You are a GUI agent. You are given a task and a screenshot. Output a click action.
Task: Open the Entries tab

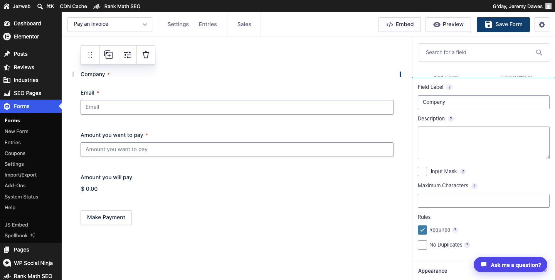(x=208, y=24)
